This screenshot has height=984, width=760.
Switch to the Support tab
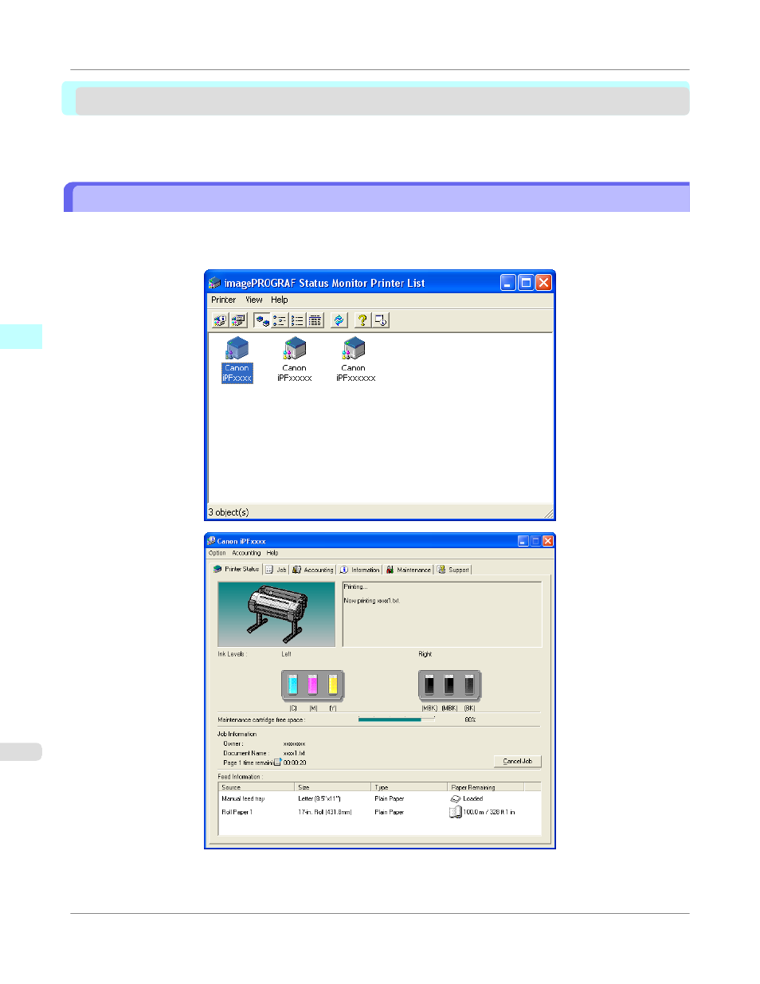pos(453,570)
